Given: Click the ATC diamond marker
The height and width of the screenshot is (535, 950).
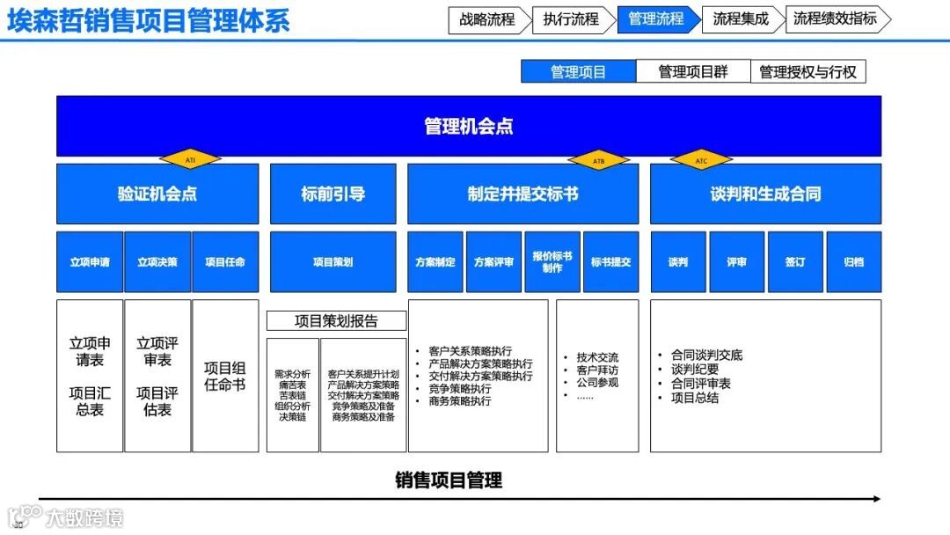Looking at the screenshot, I should pos(701,160).
